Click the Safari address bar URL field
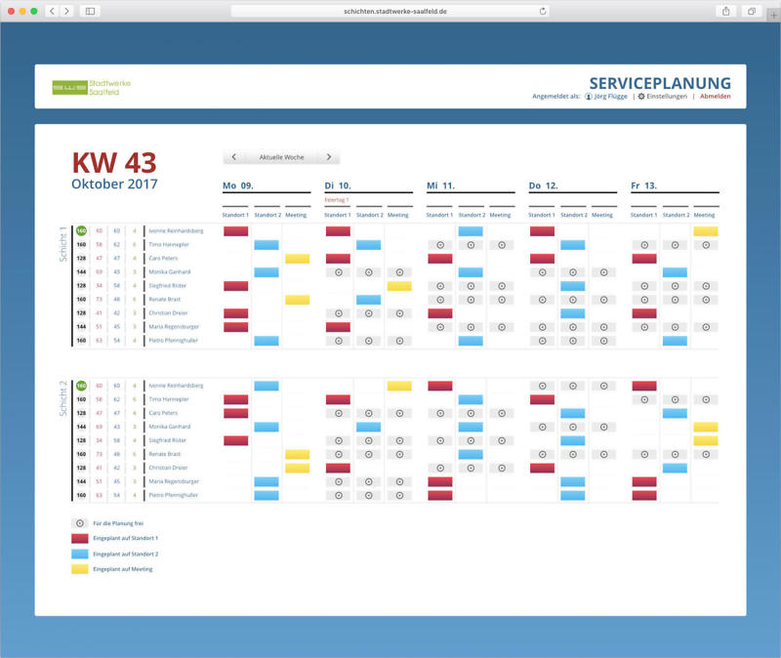Screen dimensions: 781x658 click(x=389, y=11)
